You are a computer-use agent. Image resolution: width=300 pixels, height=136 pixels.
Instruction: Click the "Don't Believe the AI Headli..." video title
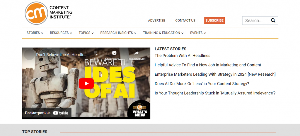(x=61, y=55)
